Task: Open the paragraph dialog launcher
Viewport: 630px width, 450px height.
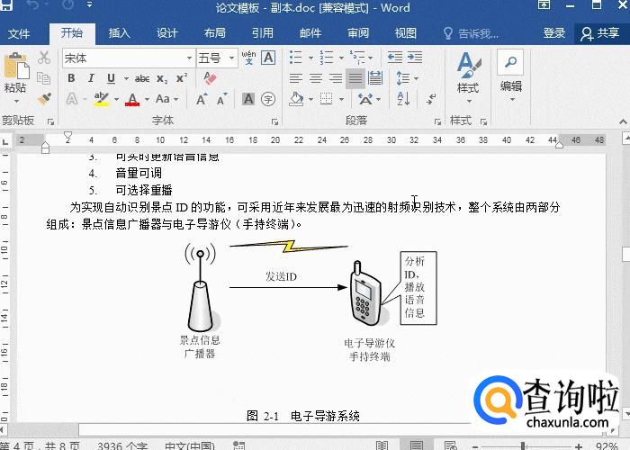Action: pos(437,121)
